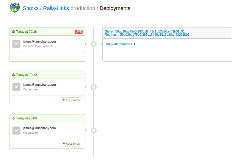Image resolution: width=238 pixels, height=161 pixels.
Task: Click the Rev-hash commit link
Action: click(x=155, y=35)
